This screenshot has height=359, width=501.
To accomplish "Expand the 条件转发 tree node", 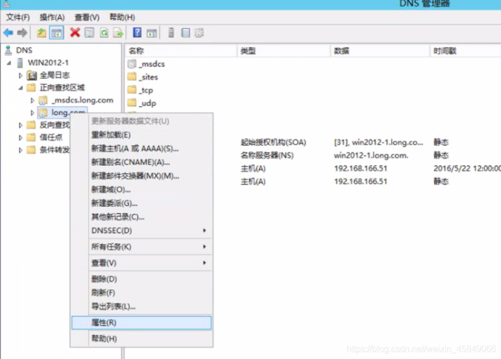I will tap(21, 150).
